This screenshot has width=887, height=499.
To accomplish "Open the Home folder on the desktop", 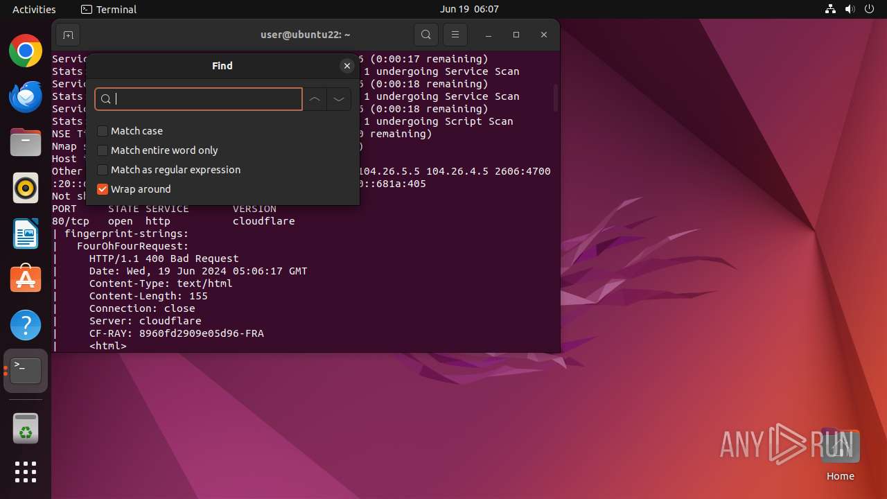I will click(841, 455).
